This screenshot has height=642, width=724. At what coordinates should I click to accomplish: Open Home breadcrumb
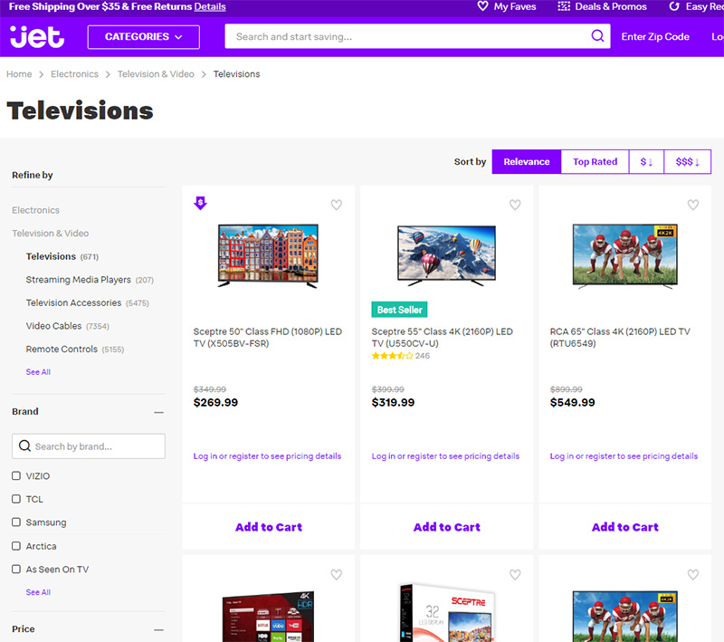coord(19,74)
